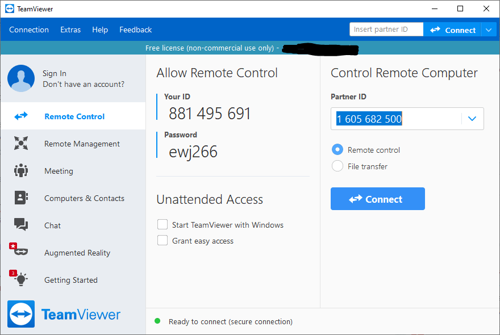Open the Computers & Contacts section

click(73, 198)
